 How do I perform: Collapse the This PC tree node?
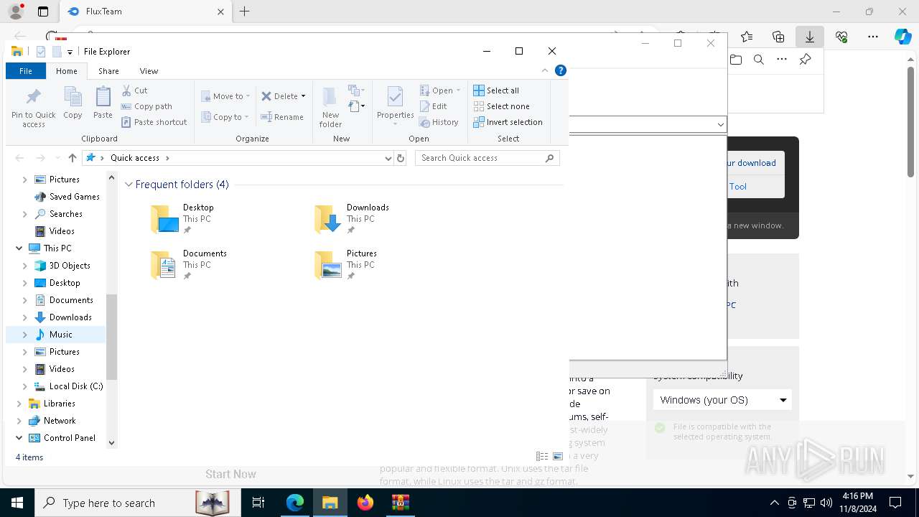(19, 248)
